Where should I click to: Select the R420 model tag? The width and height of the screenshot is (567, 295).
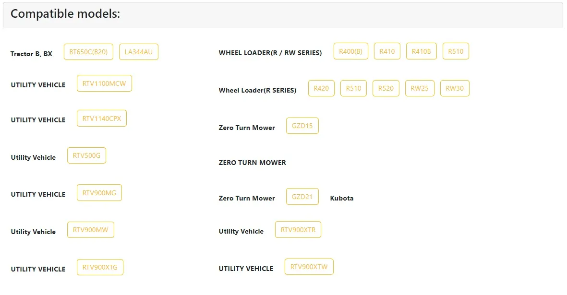click(x=321, y=88)
